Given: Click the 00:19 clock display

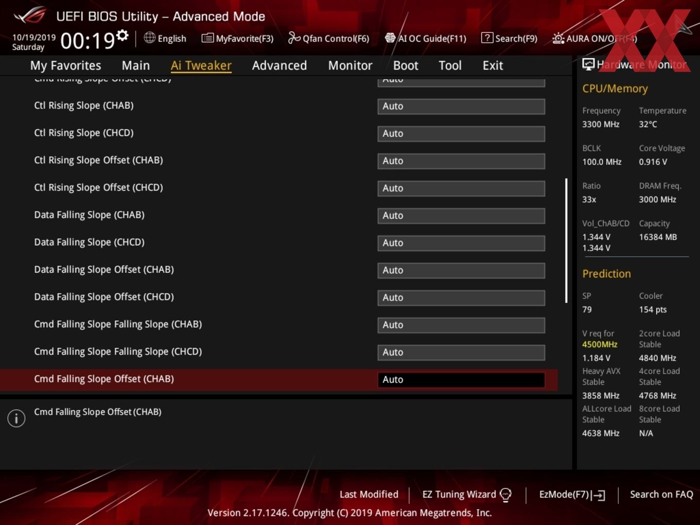Looking at the screenshot, I should [87, 40].
